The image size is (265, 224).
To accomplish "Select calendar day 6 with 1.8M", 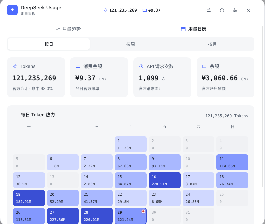I will pos(63,162).
